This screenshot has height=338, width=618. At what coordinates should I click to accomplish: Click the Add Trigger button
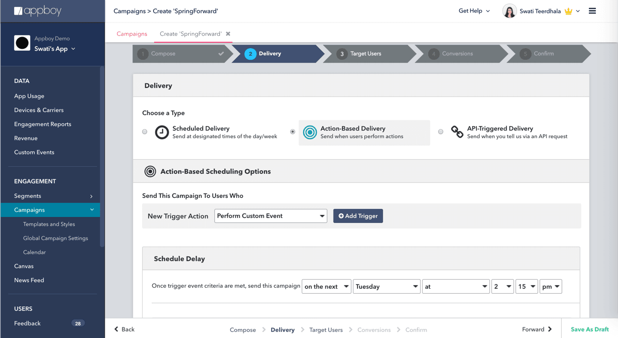pyautogui.click(x=358, y=216)
